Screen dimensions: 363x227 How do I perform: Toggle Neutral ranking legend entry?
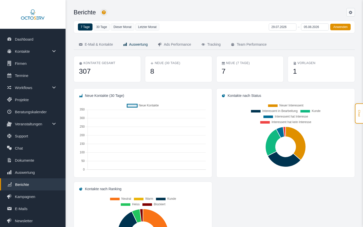[x=120, y=199]
